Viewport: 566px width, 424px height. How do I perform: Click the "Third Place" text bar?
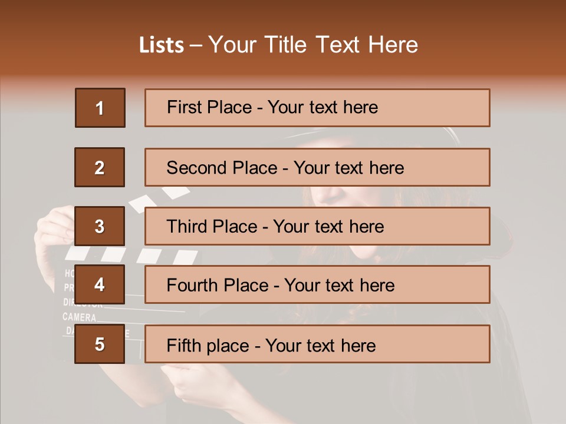click(x=317, y=226)
